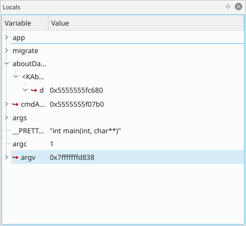Expand the cmdA... pointer variable
Viewport: 246px width, 226px height.
6,104
